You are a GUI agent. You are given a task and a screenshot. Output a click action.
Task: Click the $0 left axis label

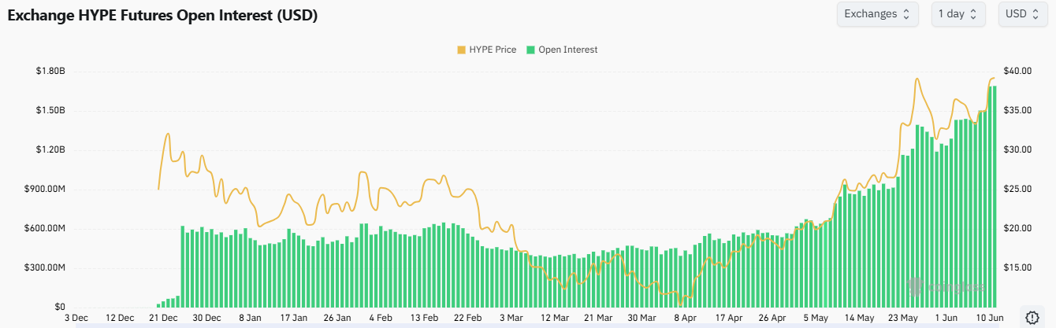point(60,307)
